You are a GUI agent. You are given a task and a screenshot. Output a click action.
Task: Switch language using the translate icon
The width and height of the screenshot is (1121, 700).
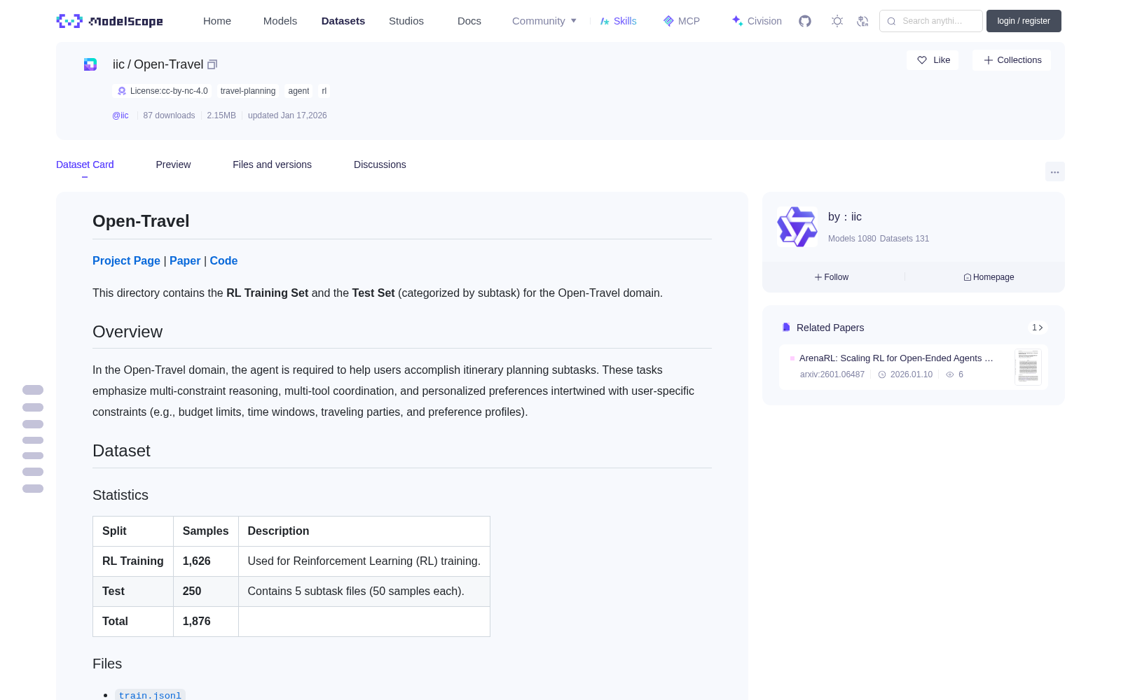coord(862,21)
